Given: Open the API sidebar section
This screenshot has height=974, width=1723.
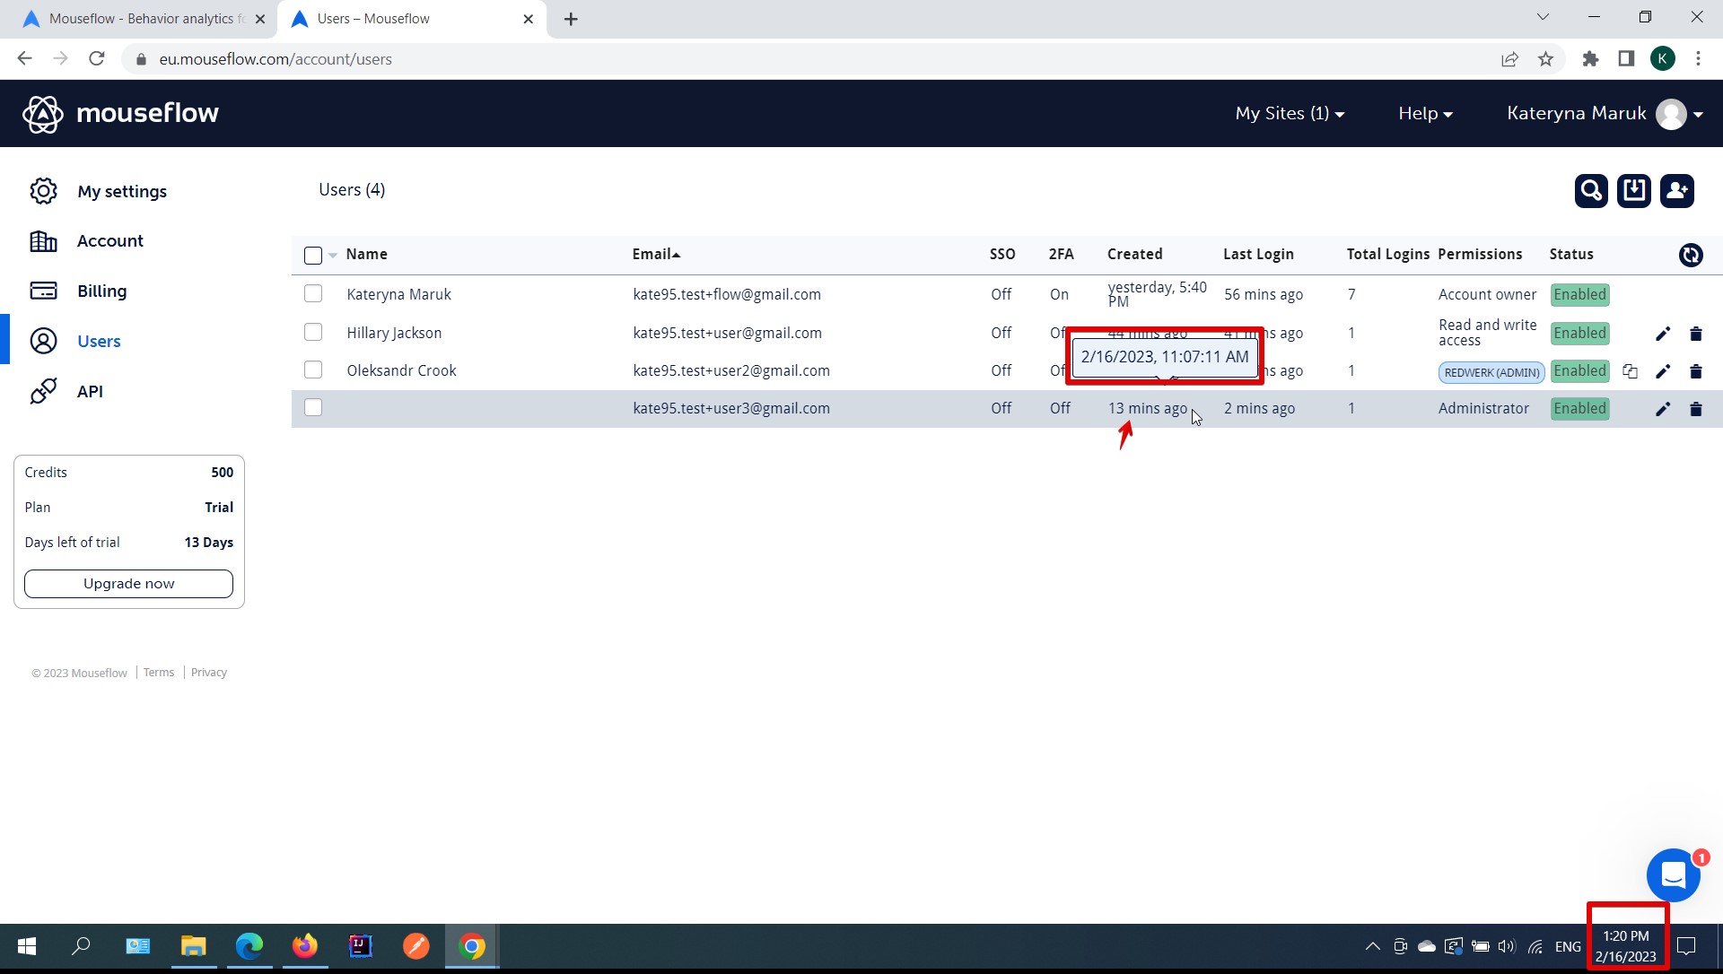Looking at the screenshot, I should (x=66, y=391).
